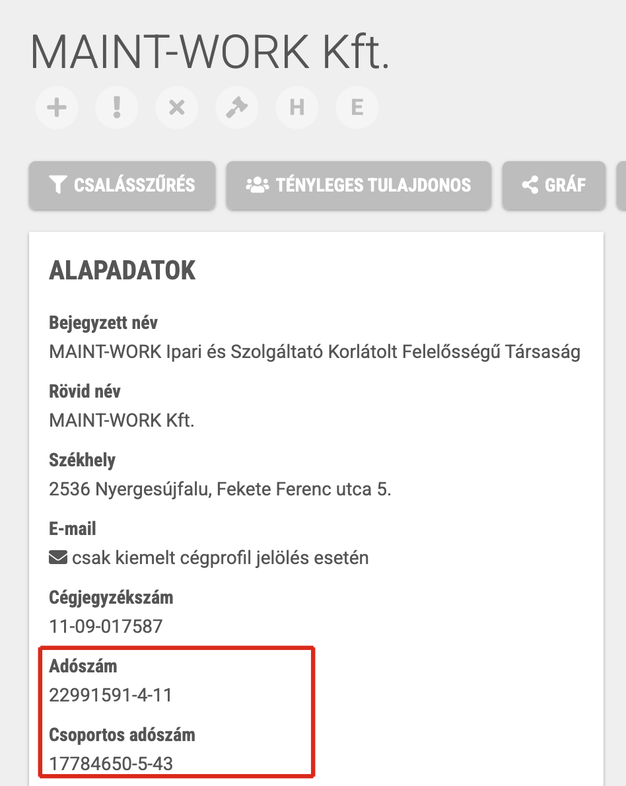Open the Családszűrés filter button
The image size is (626, 786).
pyautogui.click(x=122, y=185)
